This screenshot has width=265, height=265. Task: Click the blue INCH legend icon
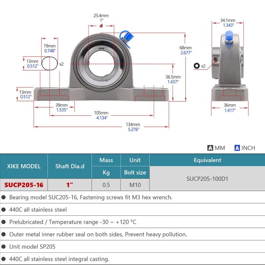(237, 148)
